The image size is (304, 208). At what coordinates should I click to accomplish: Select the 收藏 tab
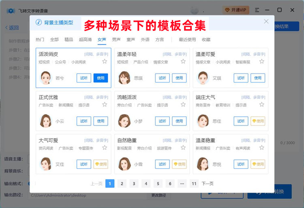[x=206, y=39]
